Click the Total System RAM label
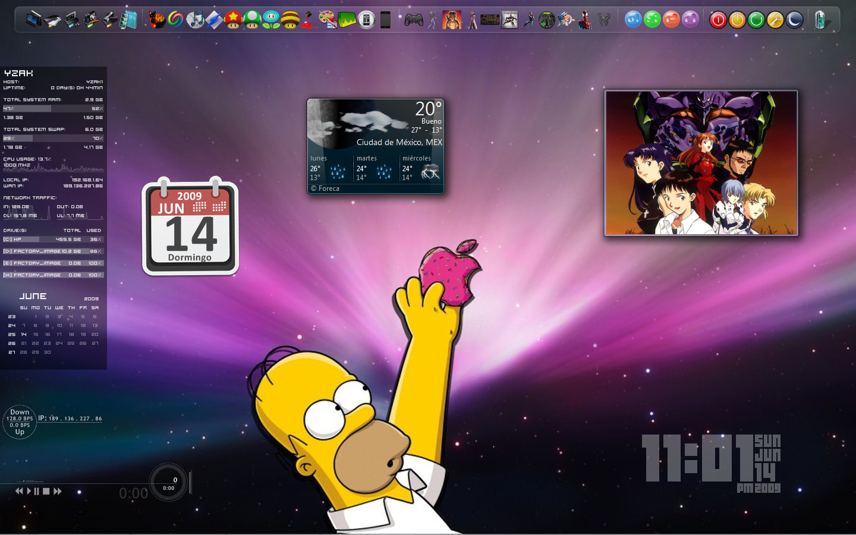856x535 pixels. [32, 100]
